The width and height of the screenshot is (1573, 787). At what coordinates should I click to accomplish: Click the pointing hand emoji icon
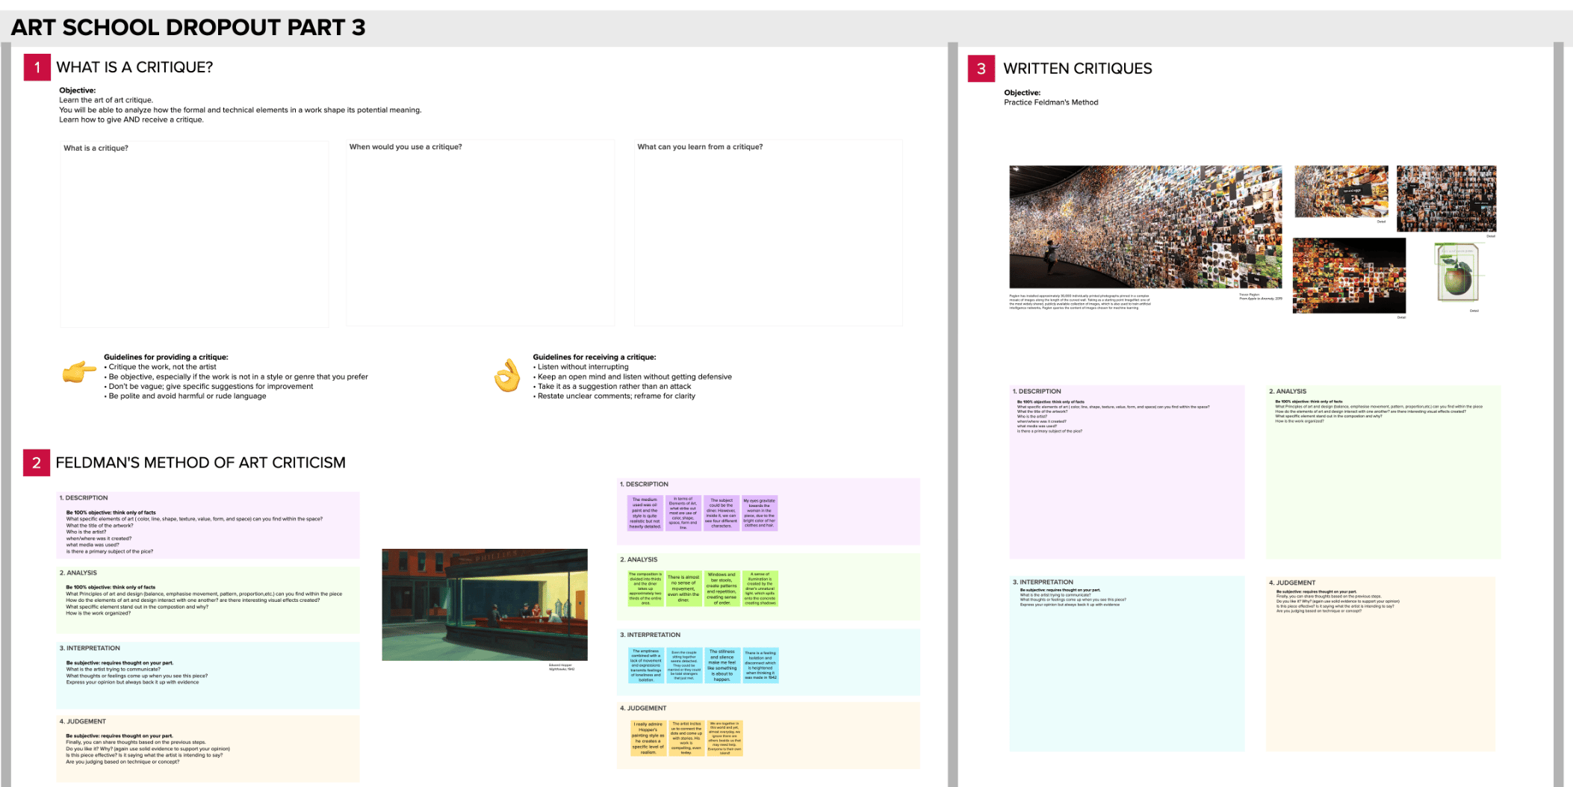click(x=79, y=371)
